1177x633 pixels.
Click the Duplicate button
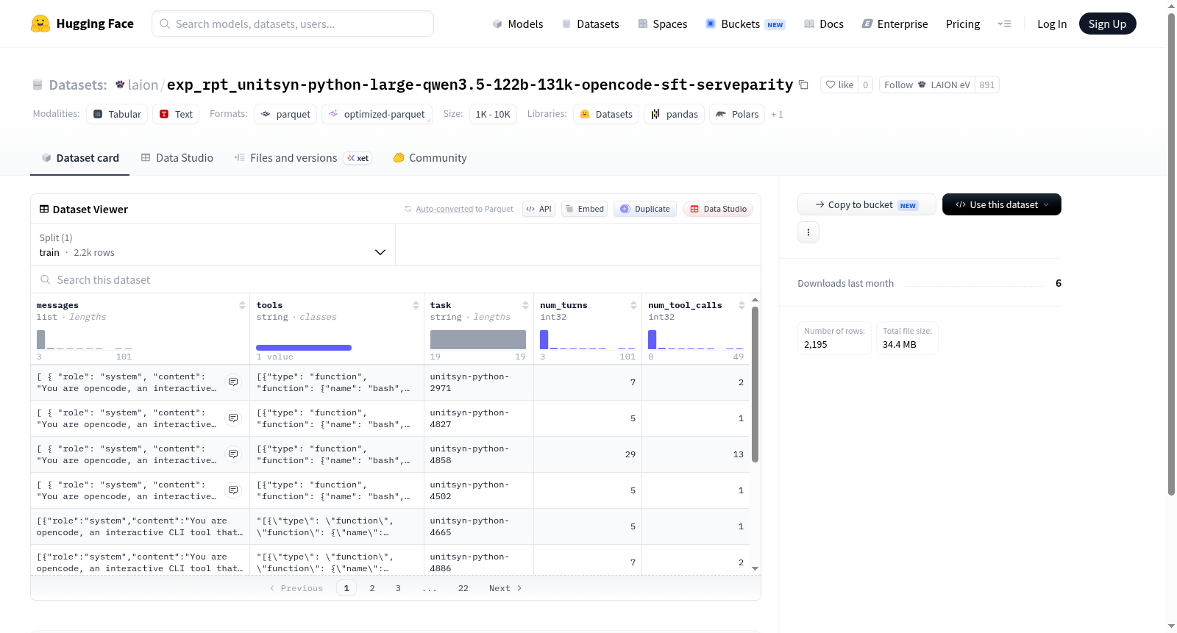pyautogui.click(x=644, y=209)
